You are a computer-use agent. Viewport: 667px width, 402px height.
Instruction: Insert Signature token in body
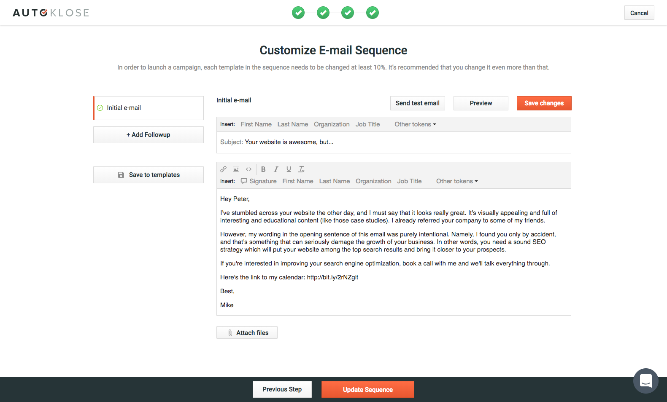(x=259, y=181)
